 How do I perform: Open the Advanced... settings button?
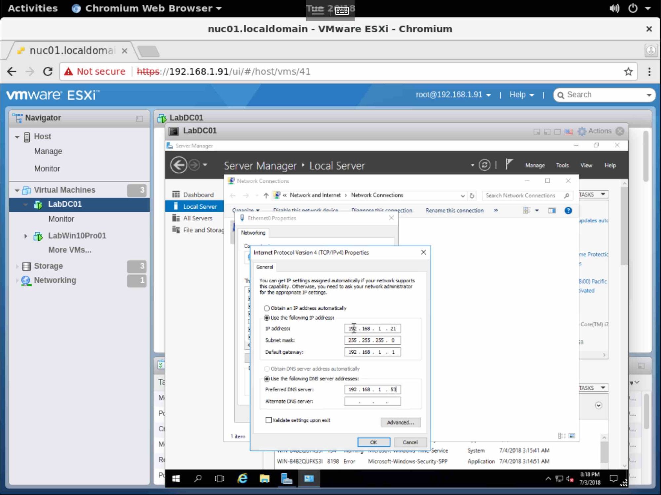click(x=400, y=422)
